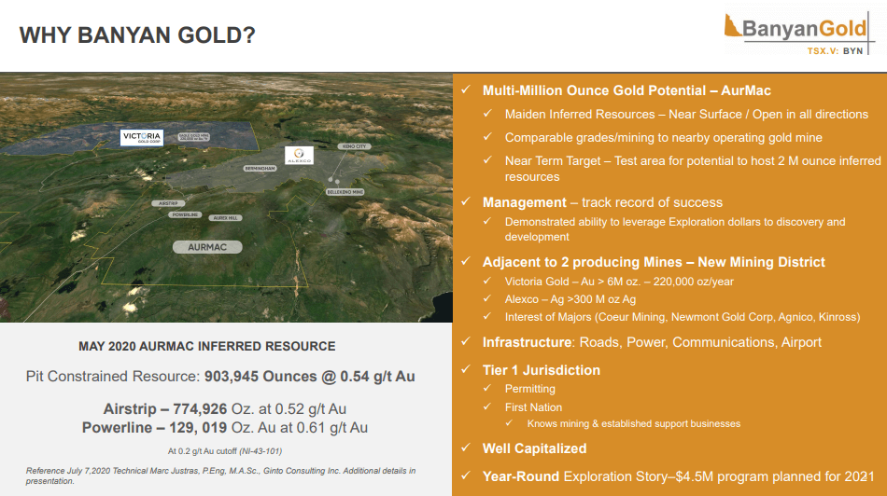
Task: Click the 'At 0.2 g/t Au cutoff' note
Action: [225, 451]
